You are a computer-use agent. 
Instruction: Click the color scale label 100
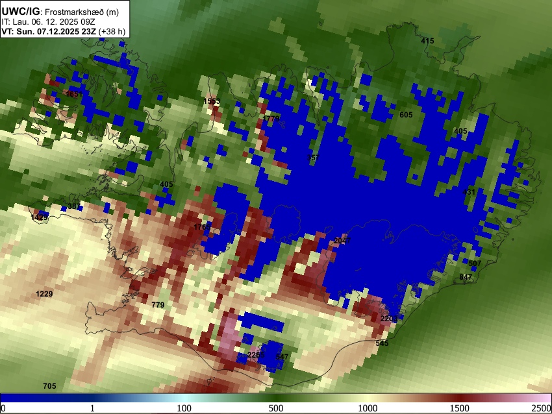point(184,408)
